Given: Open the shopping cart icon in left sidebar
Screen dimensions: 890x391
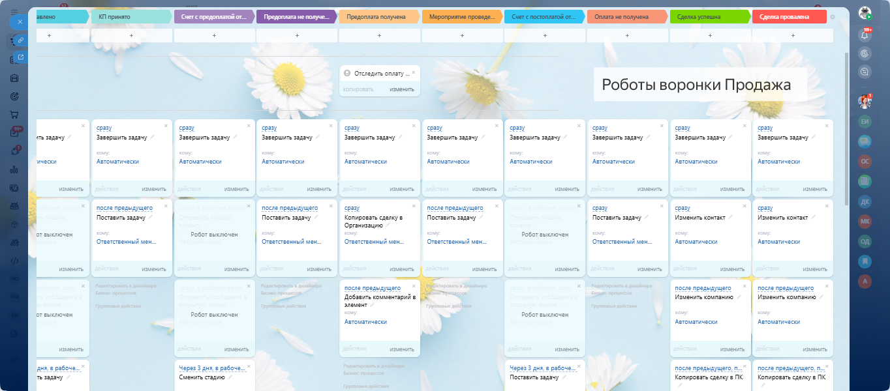Looking at the screenshot, I should (14, 114).
